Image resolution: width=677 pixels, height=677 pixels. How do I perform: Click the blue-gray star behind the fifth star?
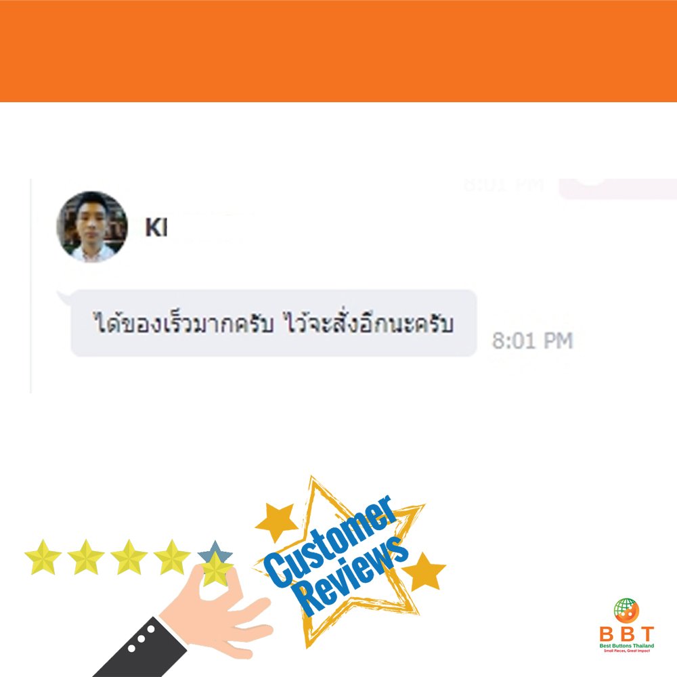pos(215,550)
